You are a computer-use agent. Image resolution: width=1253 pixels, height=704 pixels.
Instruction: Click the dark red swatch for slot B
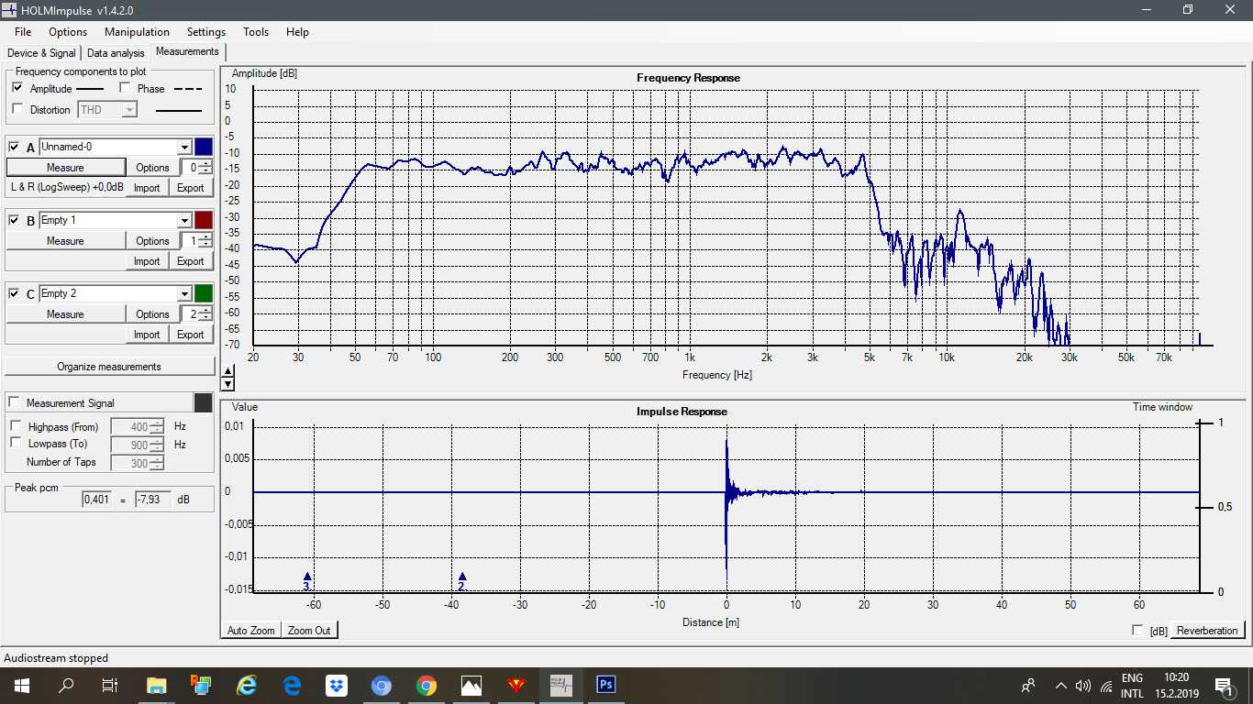(204, 220)
